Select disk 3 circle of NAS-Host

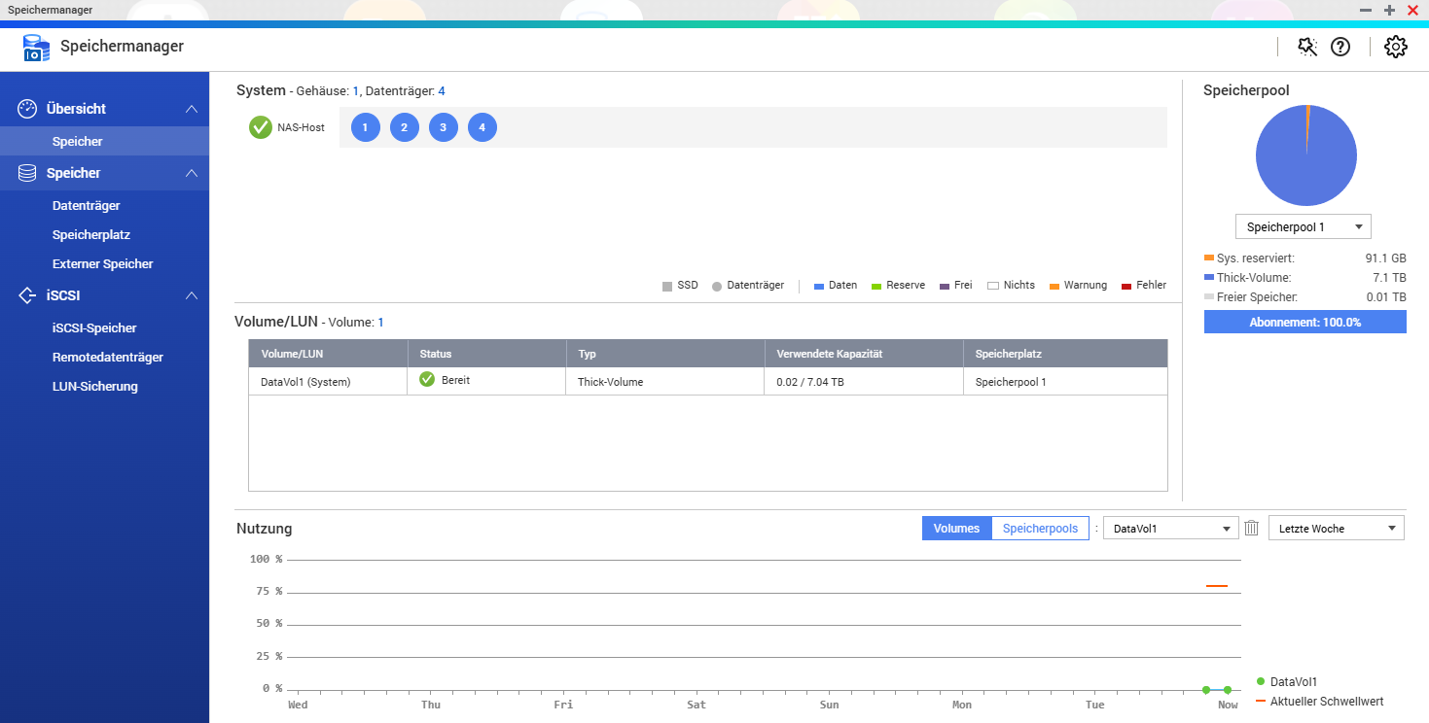coord(443,127)
